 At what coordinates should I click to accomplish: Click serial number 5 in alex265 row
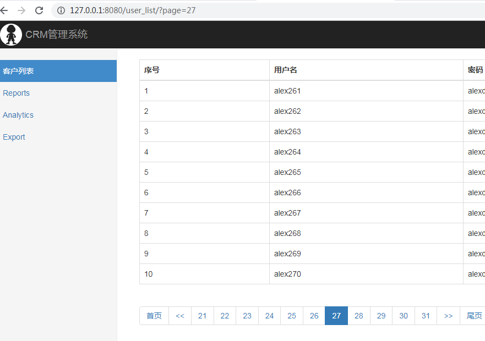(146, 172)
